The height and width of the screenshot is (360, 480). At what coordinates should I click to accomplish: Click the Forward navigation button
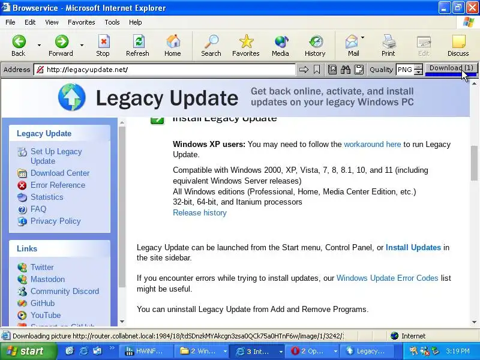[61, 46]
